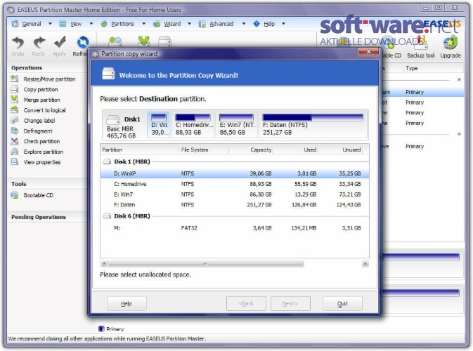Click the scrollbar right arrow in wizard

[x=365, y=264]
